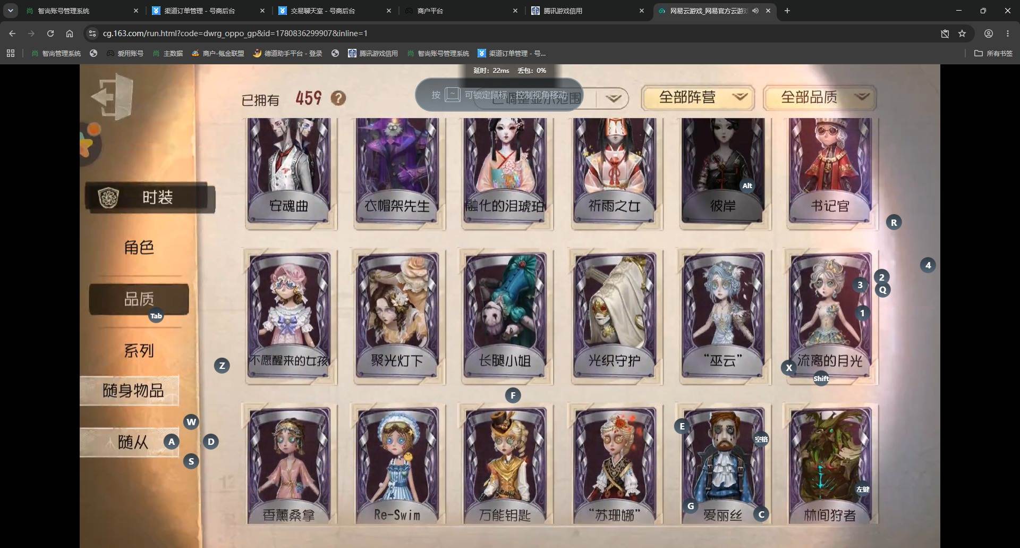This screenshot has width=1020, height=548.
Task: Open the browser home page
Action: (70, 33)
